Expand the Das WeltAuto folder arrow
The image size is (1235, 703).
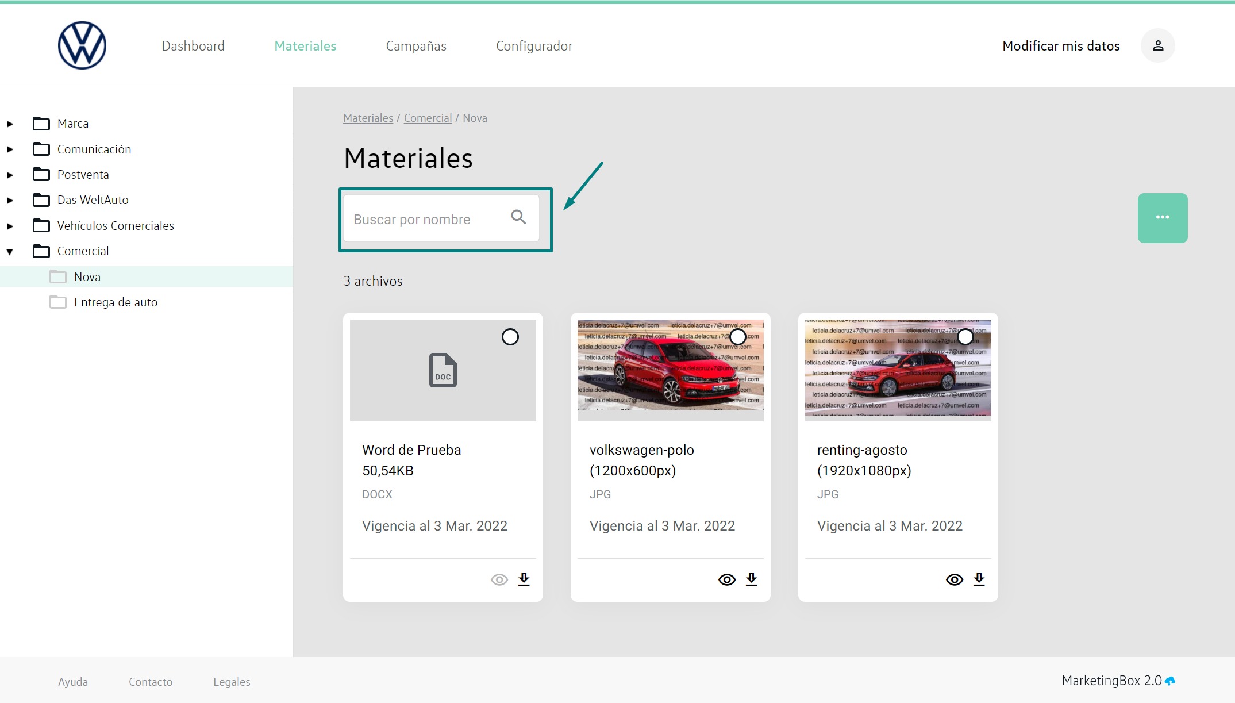point(10,200)
